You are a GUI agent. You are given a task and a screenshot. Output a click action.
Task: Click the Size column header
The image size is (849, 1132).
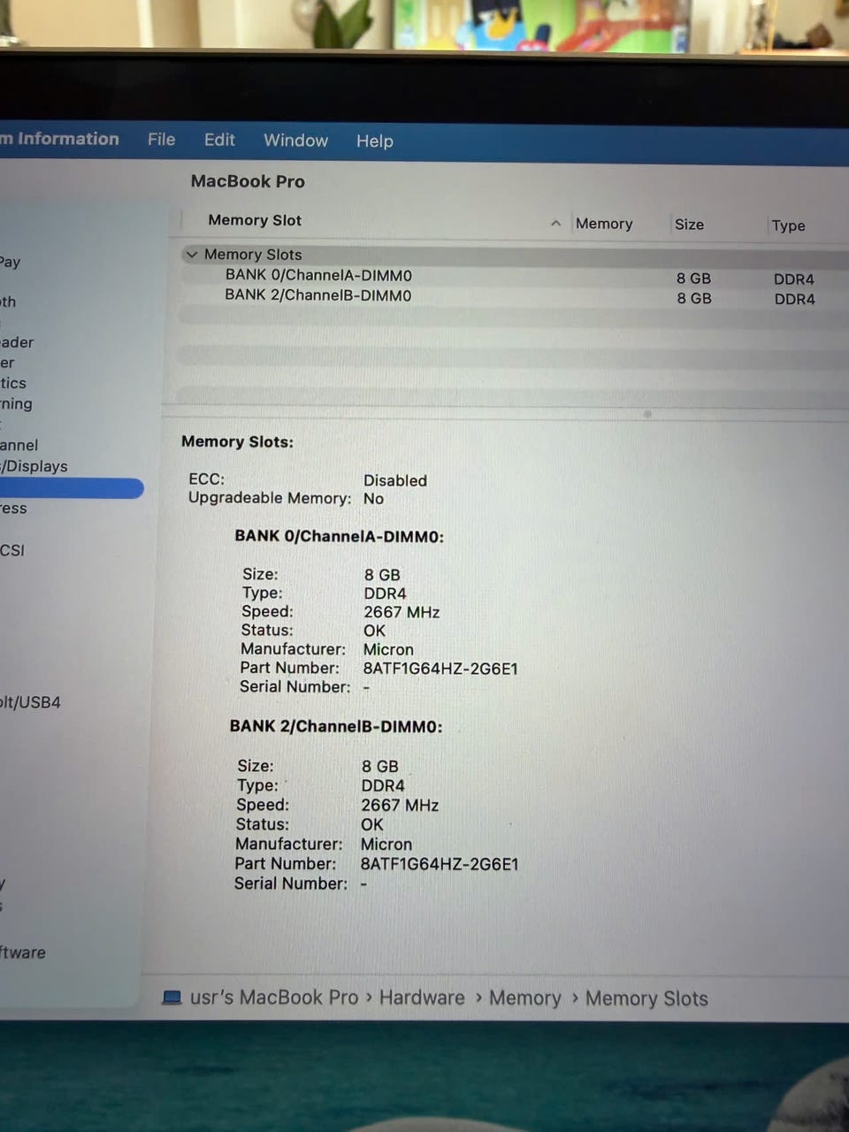pyautogui.click(x=689, y=225)
